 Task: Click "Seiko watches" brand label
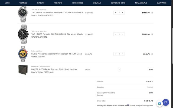coord(37,51)
